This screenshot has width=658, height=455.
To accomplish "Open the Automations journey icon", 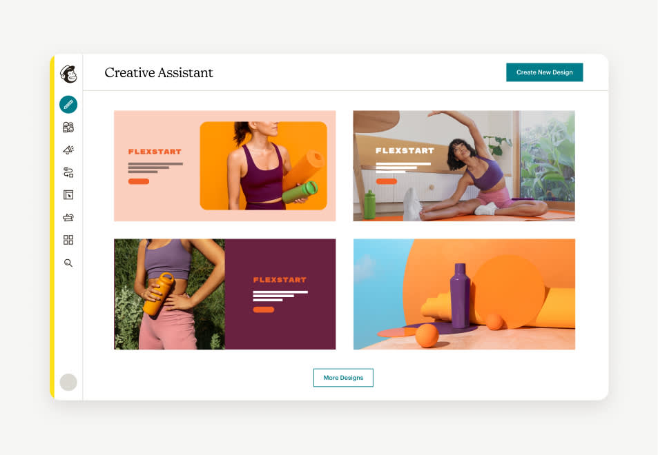I will (x=68, y=172).
